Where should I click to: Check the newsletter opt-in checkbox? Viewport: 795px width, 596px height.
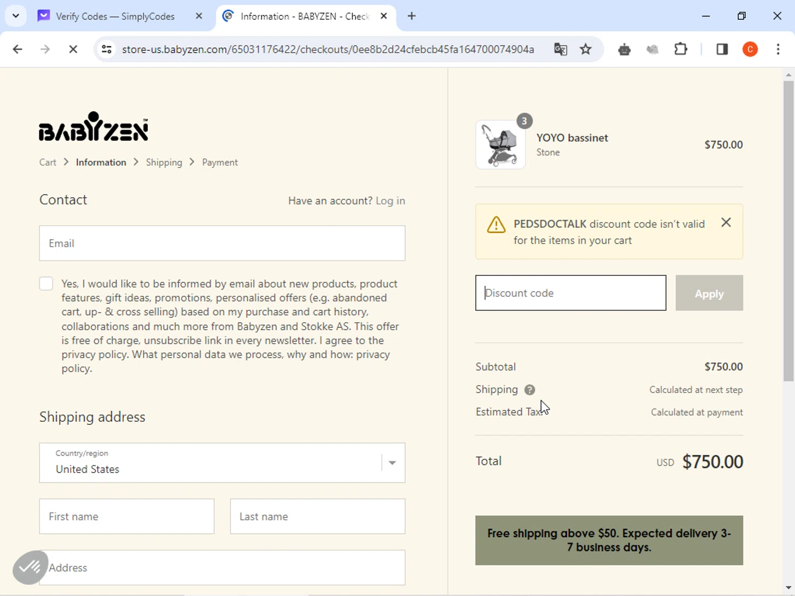[46, 283]
